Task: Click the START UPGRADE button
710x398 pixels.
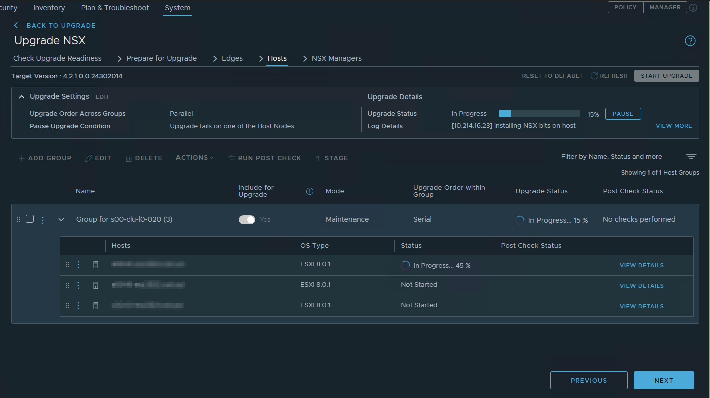Action: 667,76
